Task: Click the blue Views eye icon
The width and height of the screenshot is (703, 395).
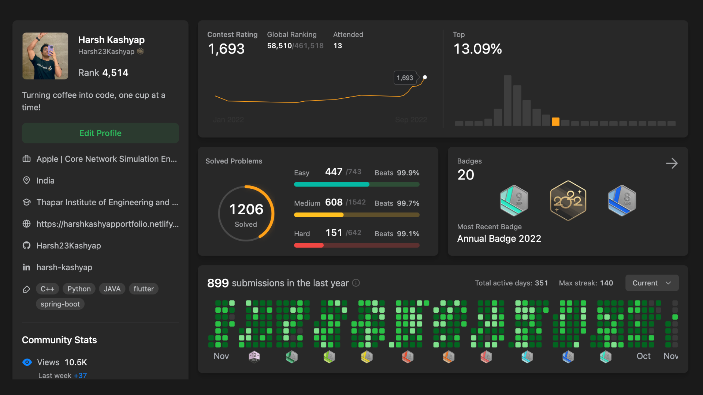Action: tap(27, 362)
